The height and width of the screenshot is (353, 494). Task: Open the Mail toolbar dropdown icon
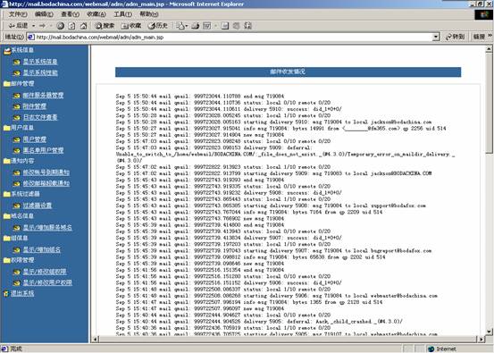[x=181, y=26]
